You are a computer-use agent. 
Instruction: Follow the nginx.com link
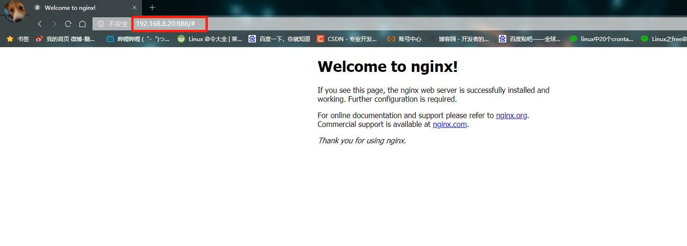450,124
